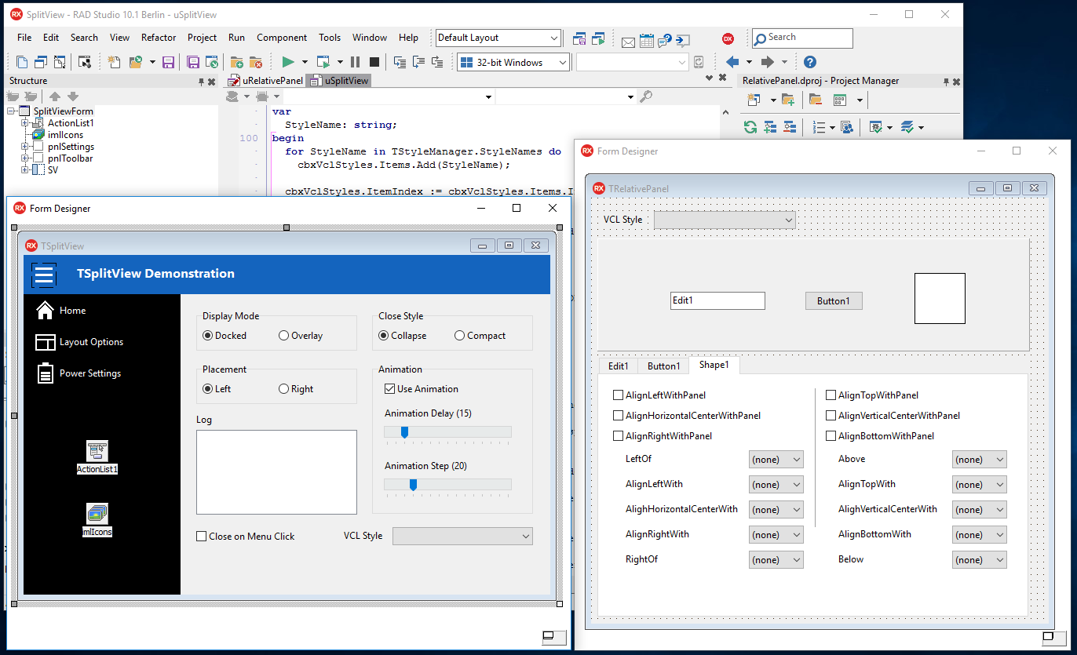Image resolution: width=1077 pixels, height=655 pixels.
Task: Click the Open folder icon in the toolbar
Action: [x=137, y=62]
